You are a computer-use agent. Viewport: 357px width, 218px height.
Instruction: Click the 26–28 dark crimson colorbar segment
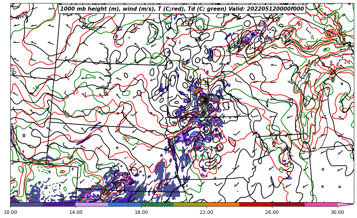click(x=288, y=204)
